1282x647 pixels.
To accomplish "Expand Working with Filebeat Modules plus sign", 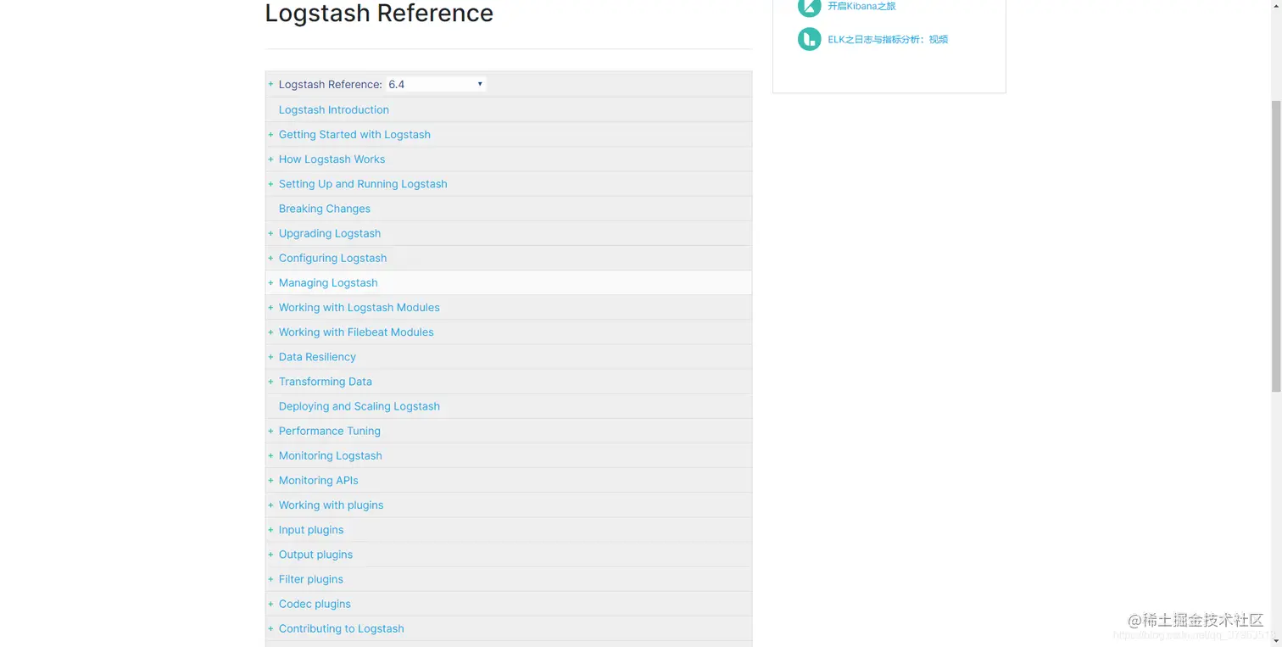I will [x=270, y=332].
